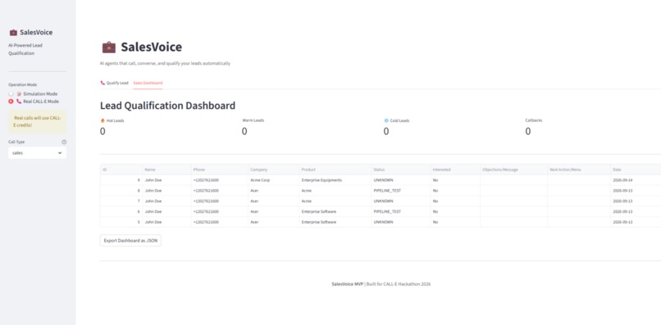Click the Warm Leads metric label

[253, 120]
